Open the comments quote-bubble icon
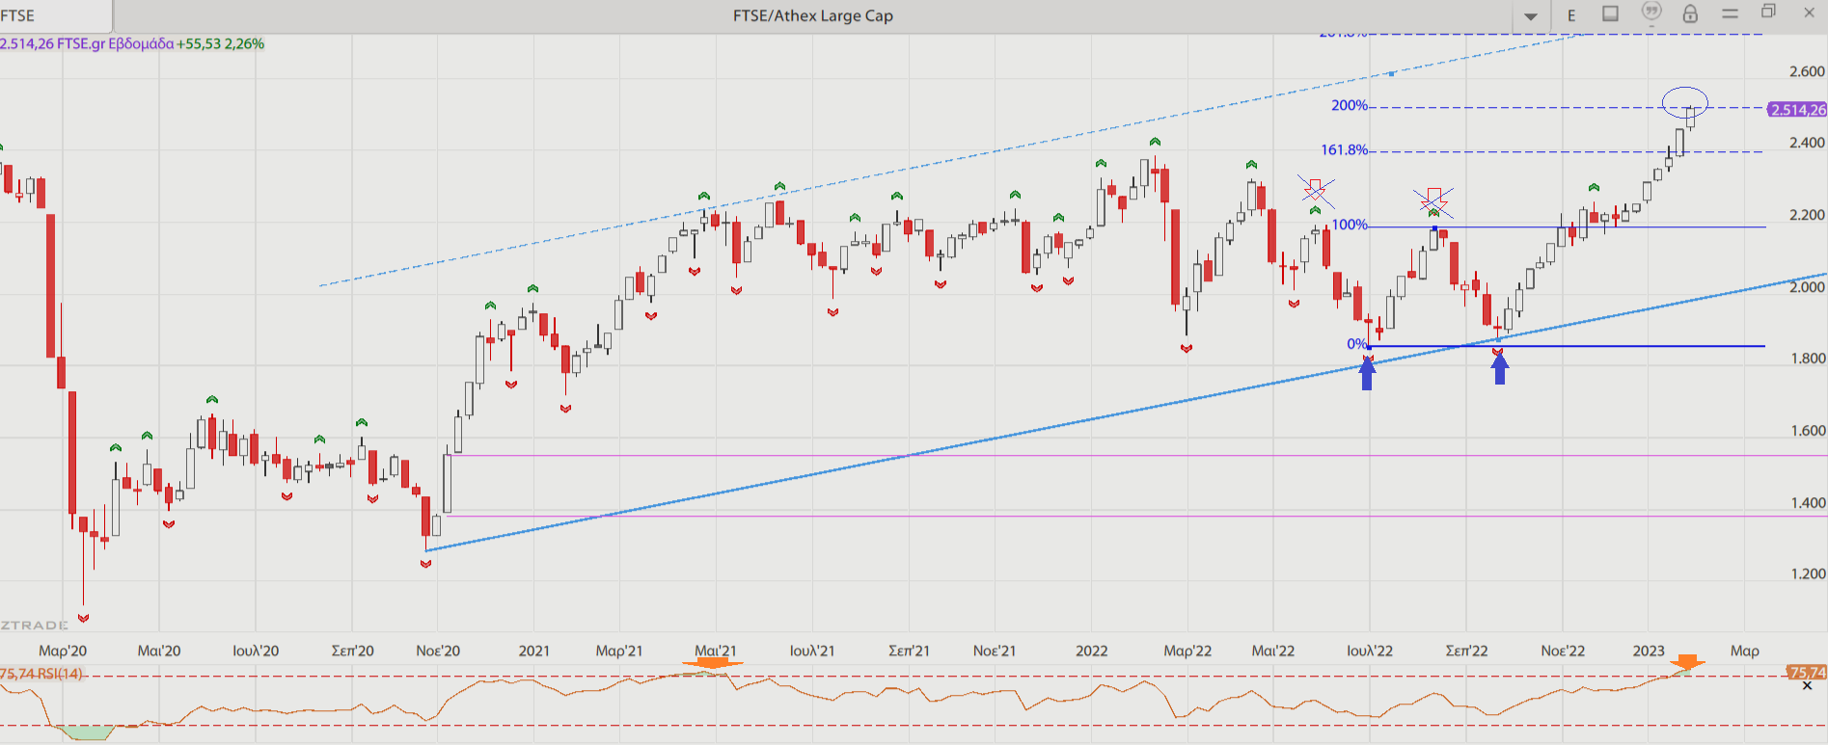The height and width of the screenshot is (745, 1828). coord(1651,12)
